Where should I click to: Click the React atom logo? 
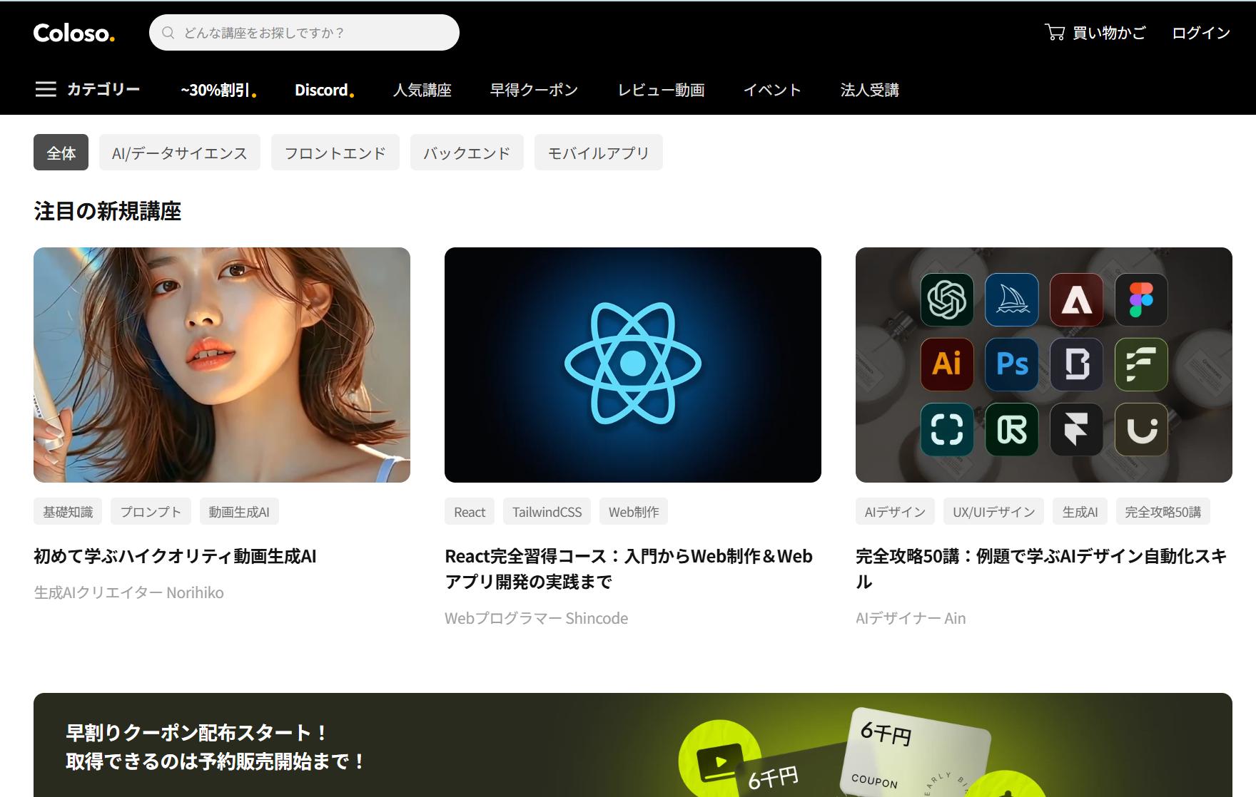pyautogui.click(x=633, y=364)
